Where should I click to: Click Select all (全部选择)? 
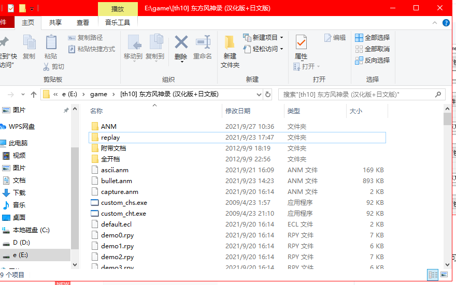372,38
